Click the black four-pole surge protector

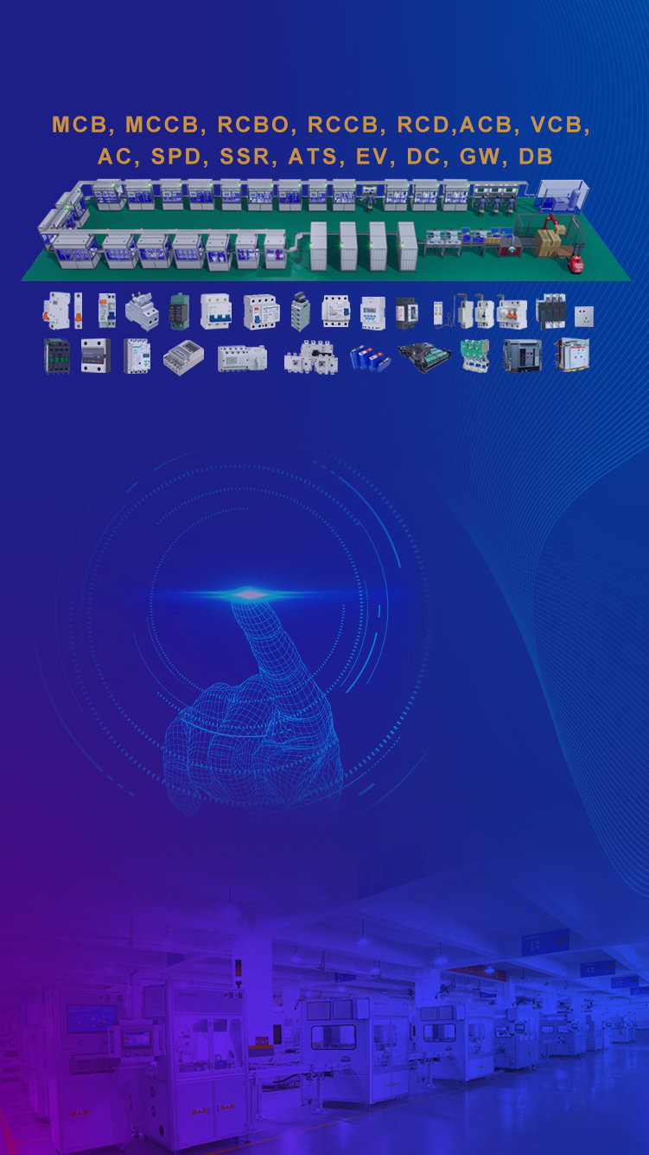point(550,310)
